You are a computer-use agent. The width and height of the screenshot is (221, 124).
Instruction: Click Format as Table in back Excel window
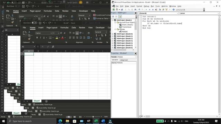[x=101, y=18]
